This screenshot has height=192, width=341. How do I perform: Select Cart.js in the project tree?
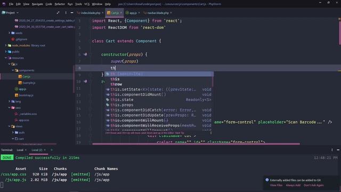tap(25, 77)
